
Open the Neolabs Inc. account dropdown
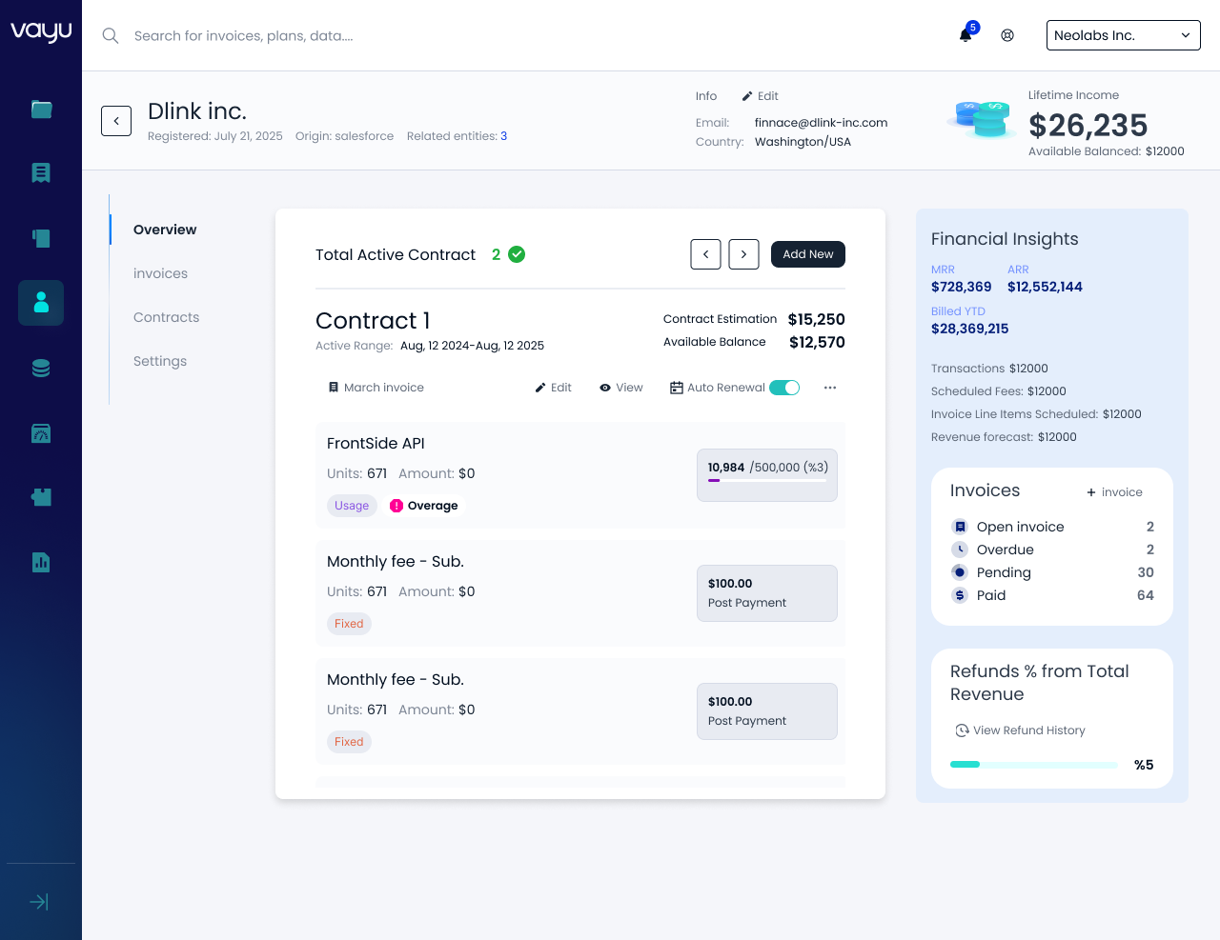click(1123, 35)
